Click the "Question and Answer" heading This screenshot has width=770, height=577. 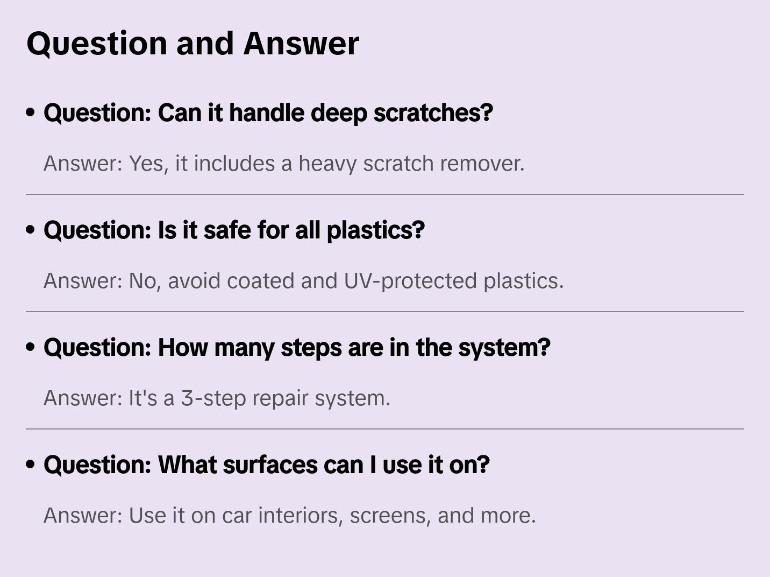[192, 43]
